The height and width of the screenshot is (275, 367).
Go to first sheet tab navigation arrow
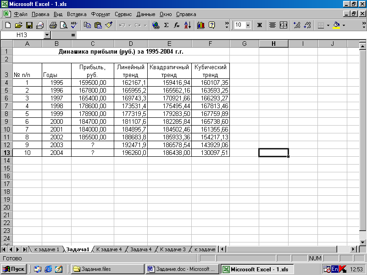(4, 249)
